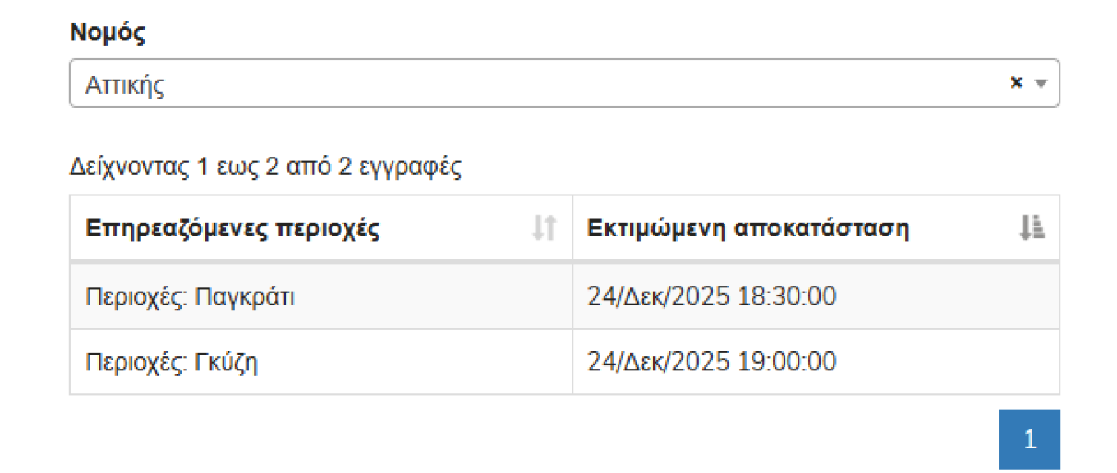
Task: Click the 24/Δεκ/2025 19:00:00 restoration time
Action: [x=711, y=362]
